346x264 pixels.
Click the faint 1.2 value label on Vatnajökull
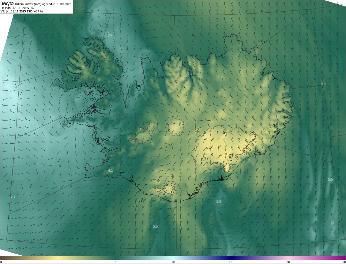(206, 137)
